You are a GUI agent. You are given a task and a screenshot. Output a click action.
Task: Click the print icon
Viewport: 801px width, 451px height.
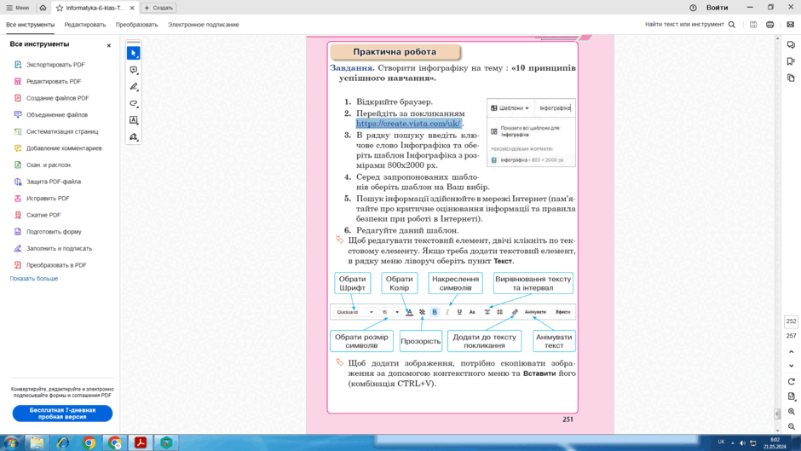[x=769, y=25]
